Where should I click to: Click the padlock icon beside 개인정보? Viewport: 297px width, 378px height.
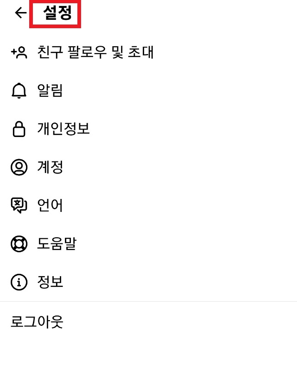(19, 129)
